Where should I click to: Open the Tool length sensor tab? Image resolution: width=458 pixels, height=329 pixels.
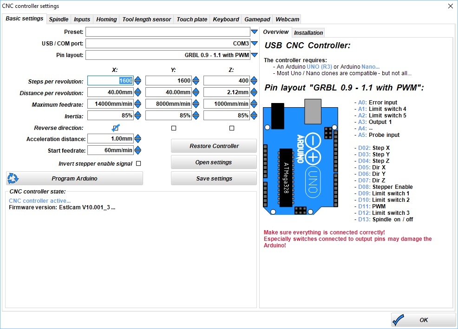point(147,19)
